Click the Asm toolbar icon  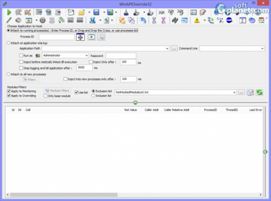80,21
